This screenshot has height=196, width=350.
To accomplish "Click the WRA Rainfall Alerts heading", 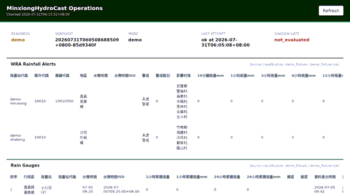I will coord(33,64).
